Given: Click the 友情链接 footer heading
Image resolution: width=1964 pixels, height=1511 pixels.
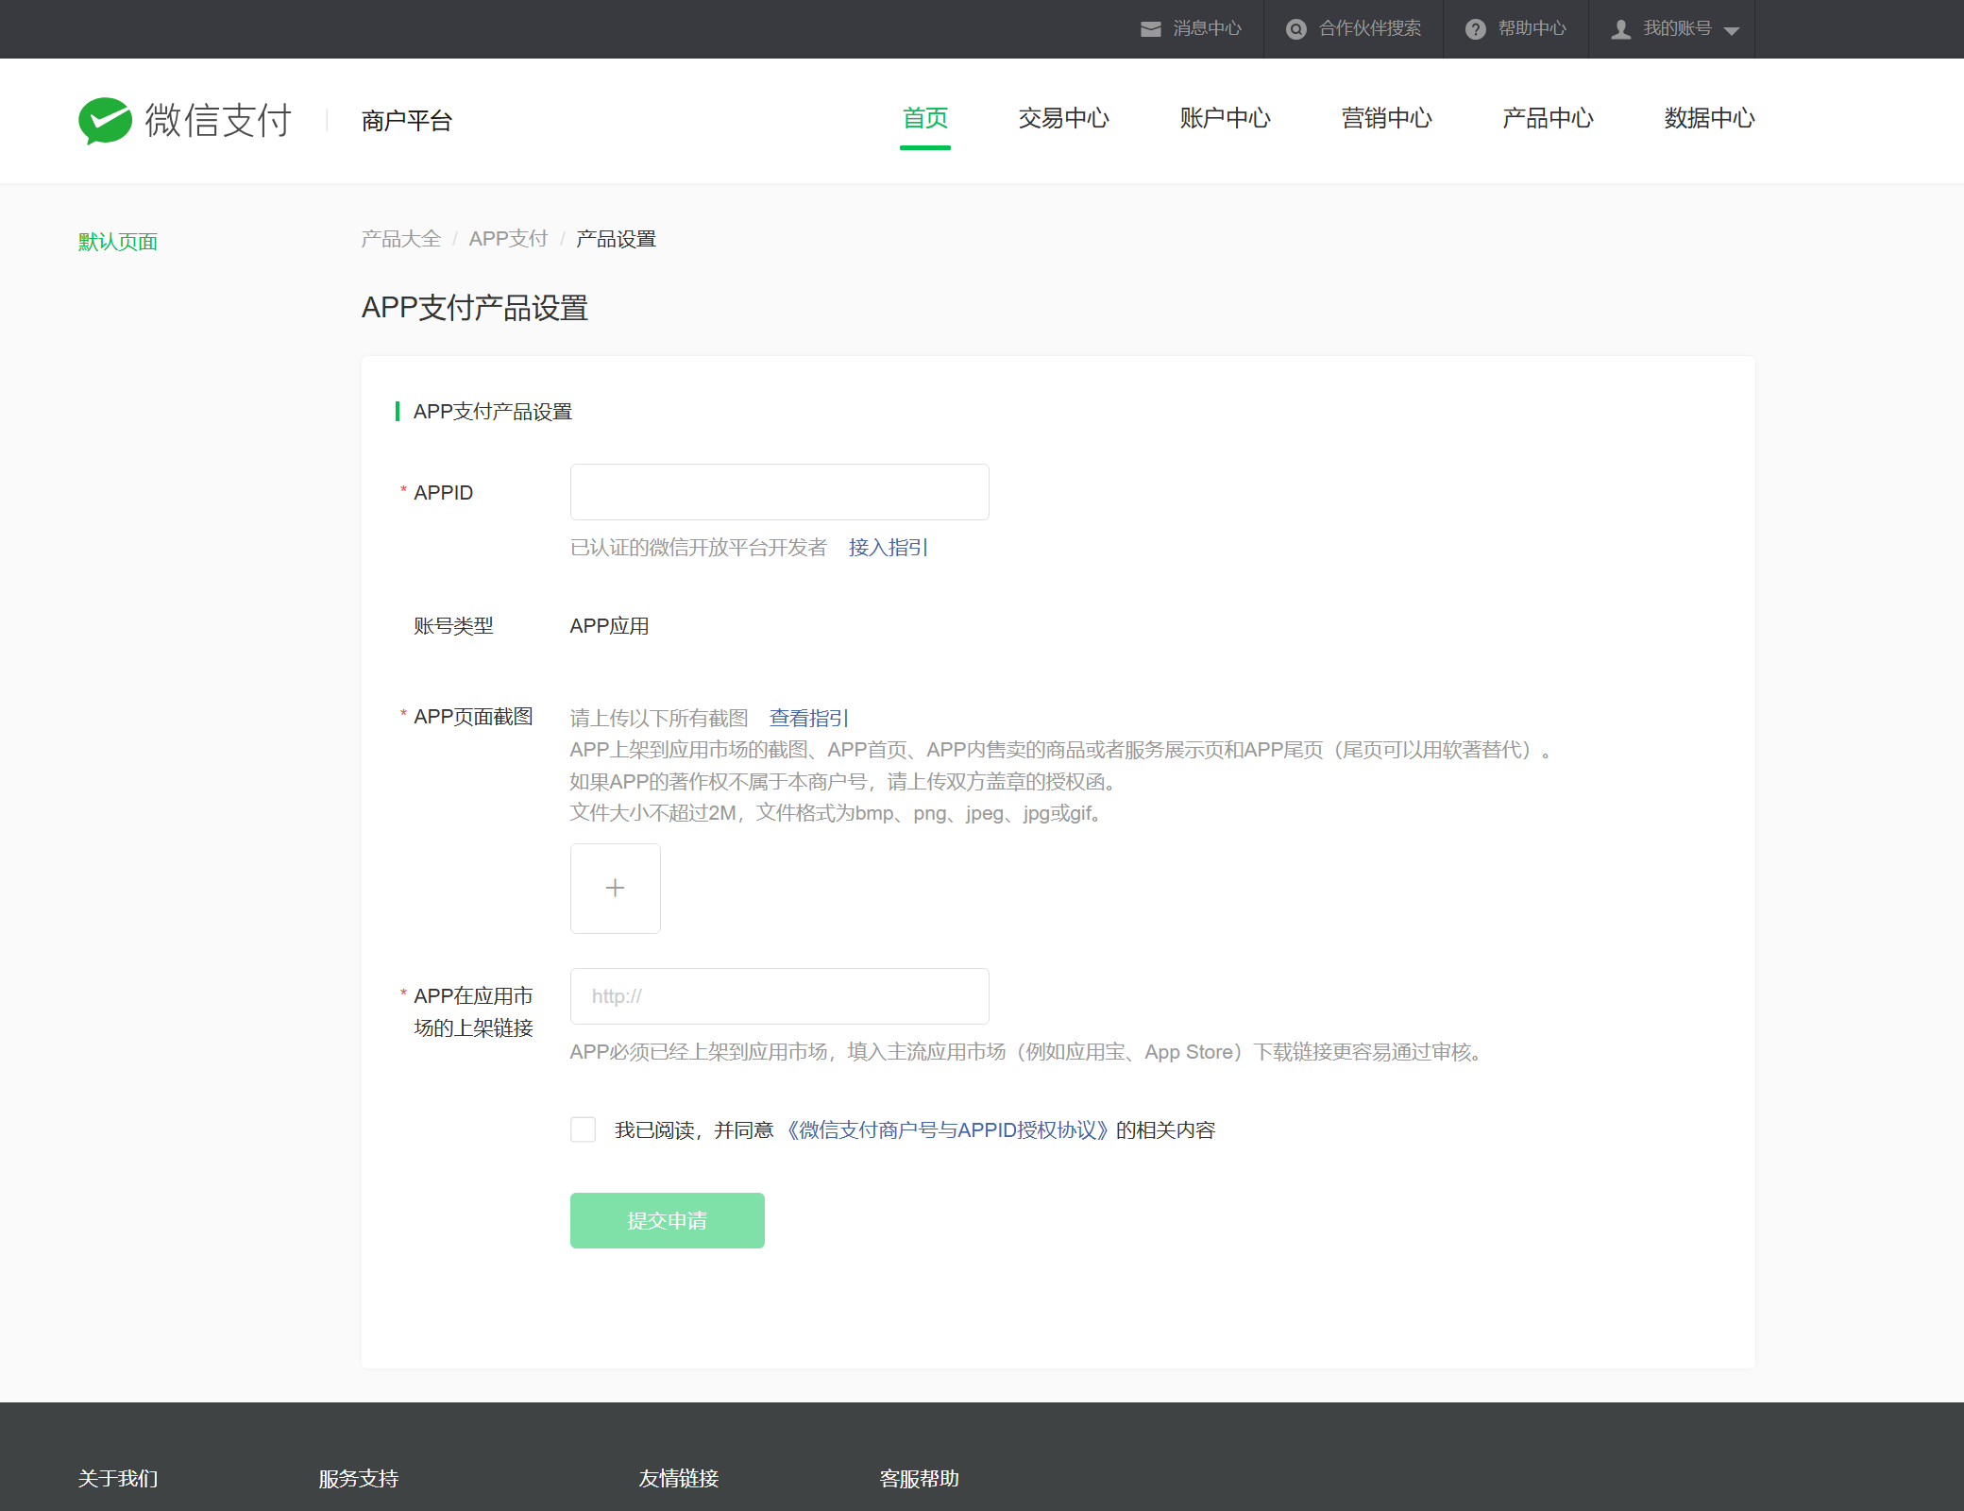Looking at the screenshot, I should 679,1479.
